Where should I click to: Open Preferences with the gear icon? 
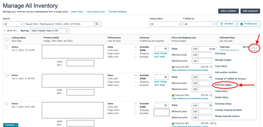click(x=248, y=24)
